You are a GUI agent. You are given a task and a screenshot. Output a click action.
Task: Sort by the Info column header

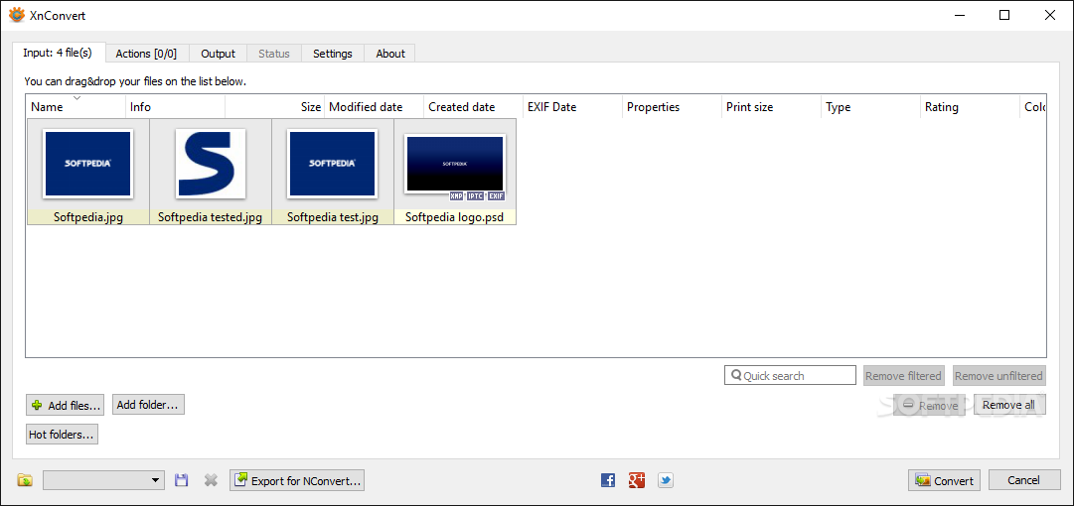tap(175, 107)
